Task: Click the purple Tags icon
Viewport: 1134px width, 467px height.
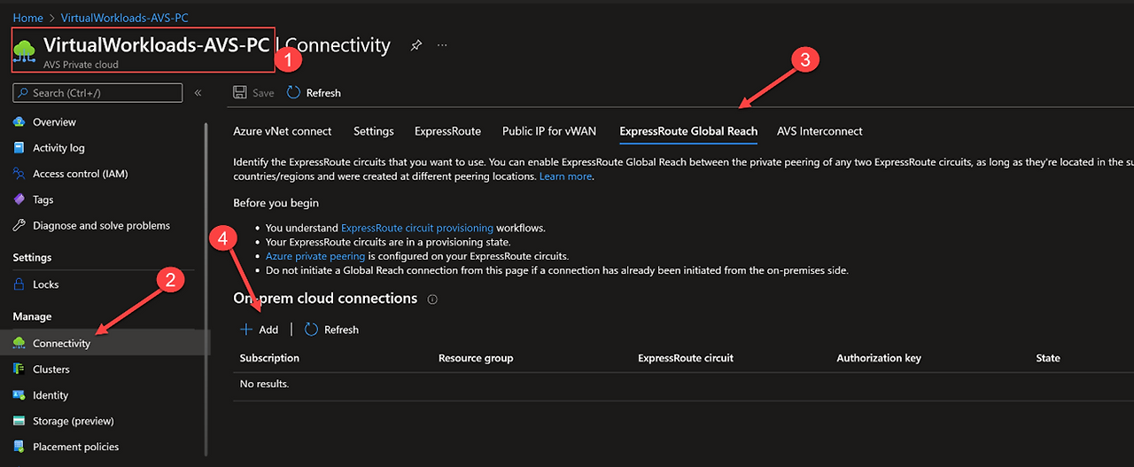Action: 19,199
